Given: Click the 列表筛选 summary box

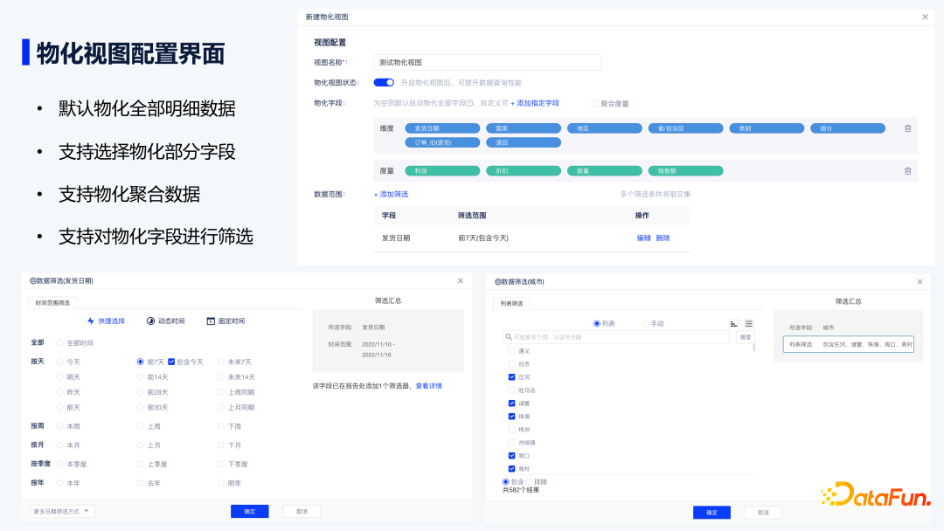Looking at the screenshot, I should point(848,345).
